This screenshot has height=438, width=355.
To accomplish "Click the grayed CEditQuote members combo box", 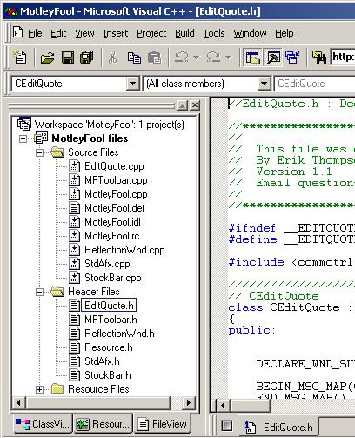I will coord(315,84).
